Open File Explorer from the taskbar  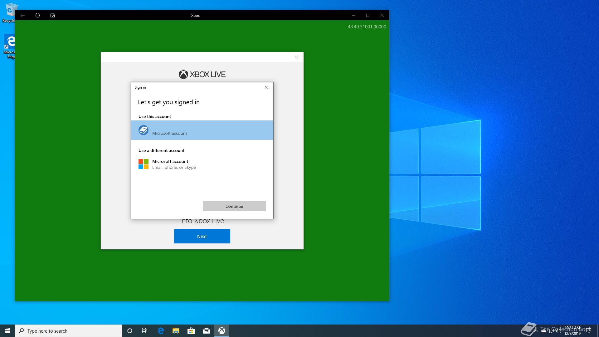click(176, 331)
